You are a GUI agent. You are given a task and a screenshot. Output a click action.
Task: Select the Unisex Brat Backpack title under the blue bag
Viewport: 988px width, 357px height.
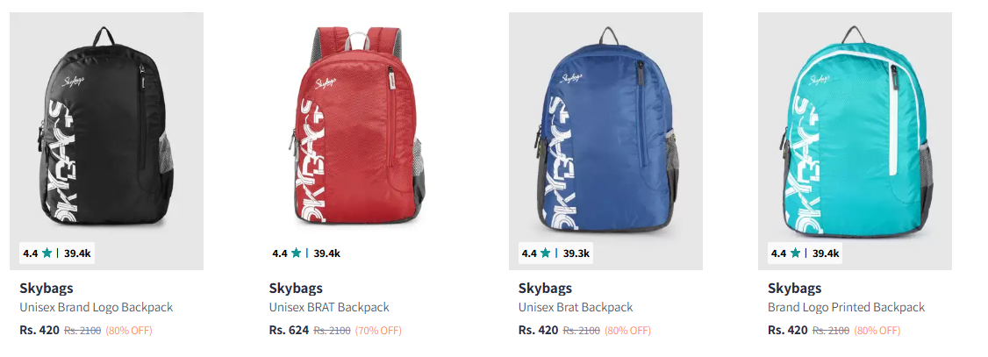(575, 308)
